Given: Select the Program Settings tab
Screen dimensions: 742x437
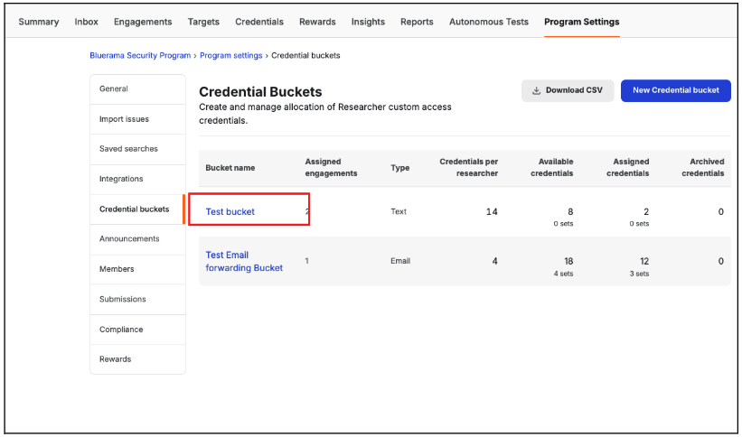Looking at the screenshot, I should point(582,22).
